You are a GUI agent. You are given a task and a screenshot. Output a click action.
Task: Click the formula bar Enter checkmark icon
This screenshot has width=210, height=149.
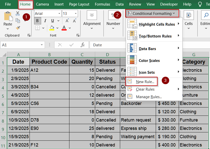[x=71, y=45]
